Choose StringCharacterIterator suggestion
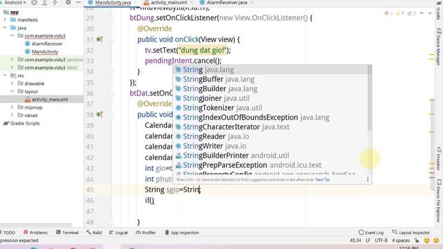This screenshot has height=249, width=443. pos(271,127)
